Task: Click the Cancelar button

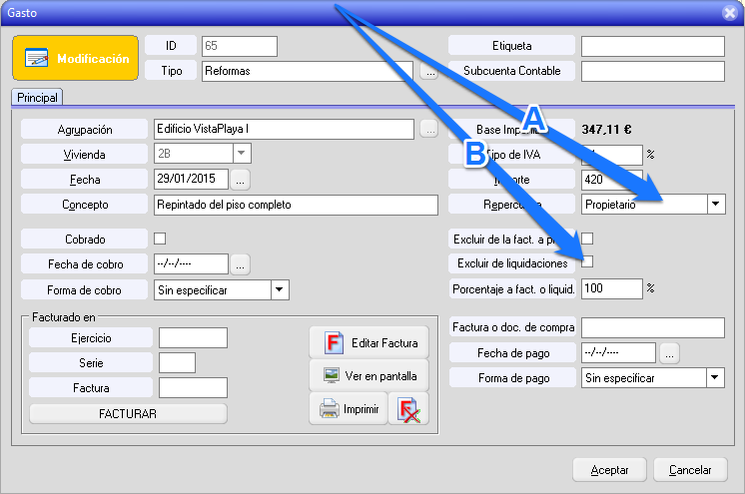Action: (x=690, y=469)
